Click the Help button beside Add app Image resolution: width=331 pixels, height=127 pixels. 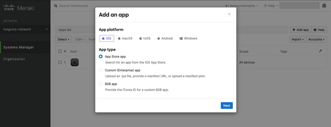[319, 30]
